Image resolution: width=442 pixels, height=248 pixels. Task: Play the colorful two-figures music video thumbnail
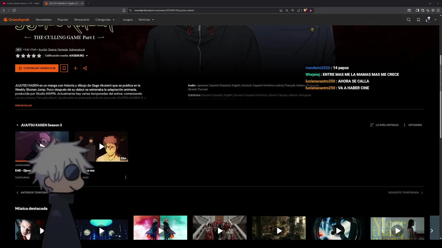tap(160, 228)
